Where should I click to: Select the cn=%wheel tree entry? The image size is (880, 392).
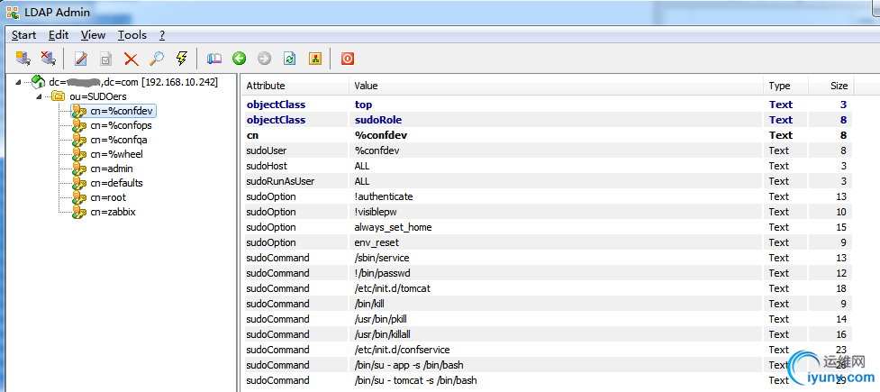pos(112,154)
